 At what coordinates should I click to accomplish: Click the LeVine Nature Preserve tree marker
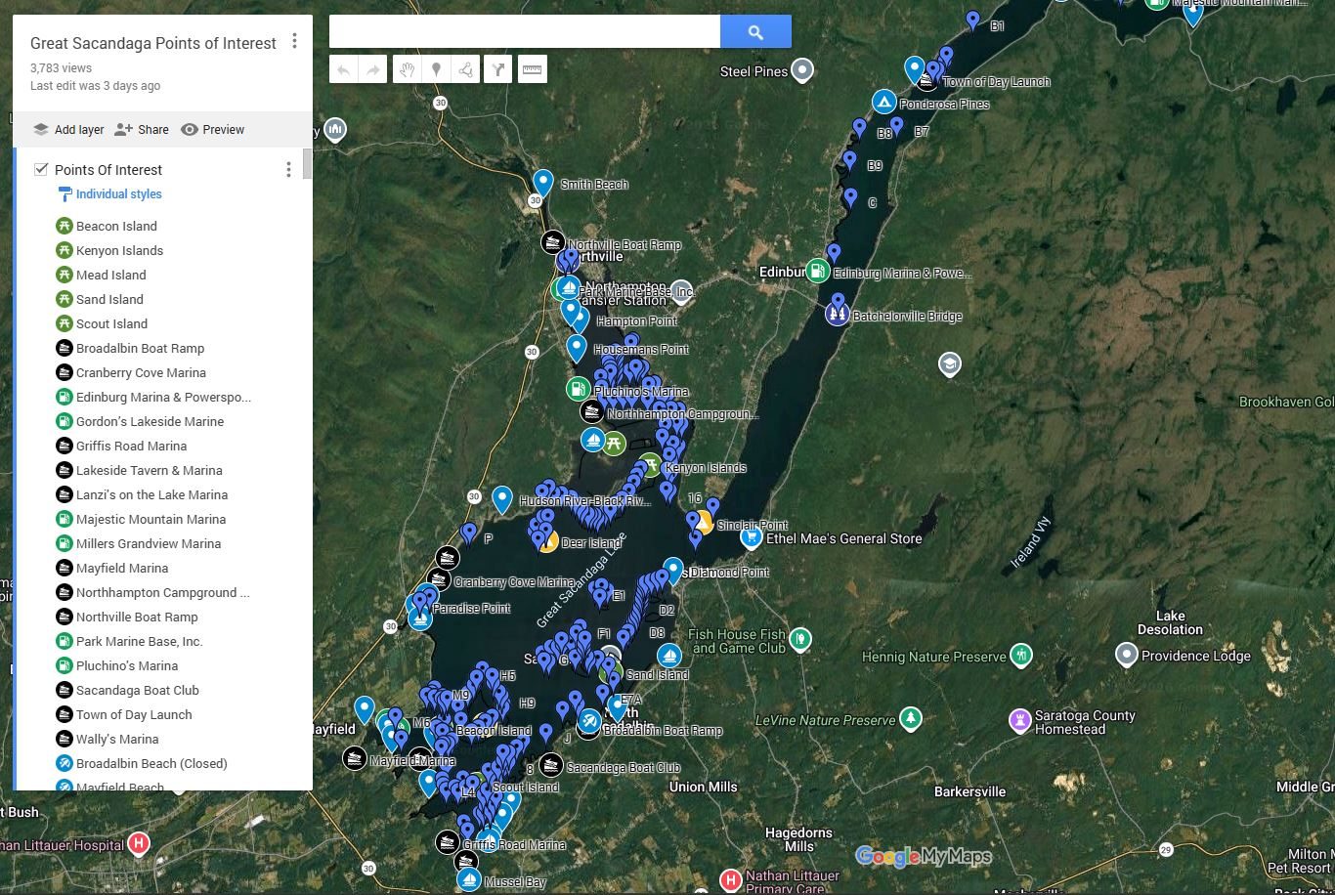coord(911,719)
